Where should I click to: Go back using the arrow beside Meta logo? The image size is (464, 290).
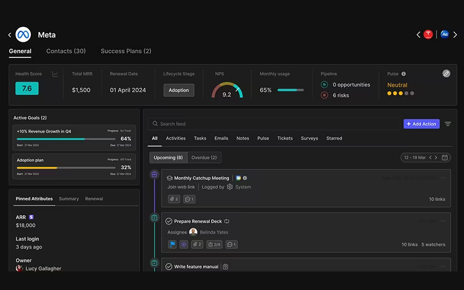tap(9, 35)
